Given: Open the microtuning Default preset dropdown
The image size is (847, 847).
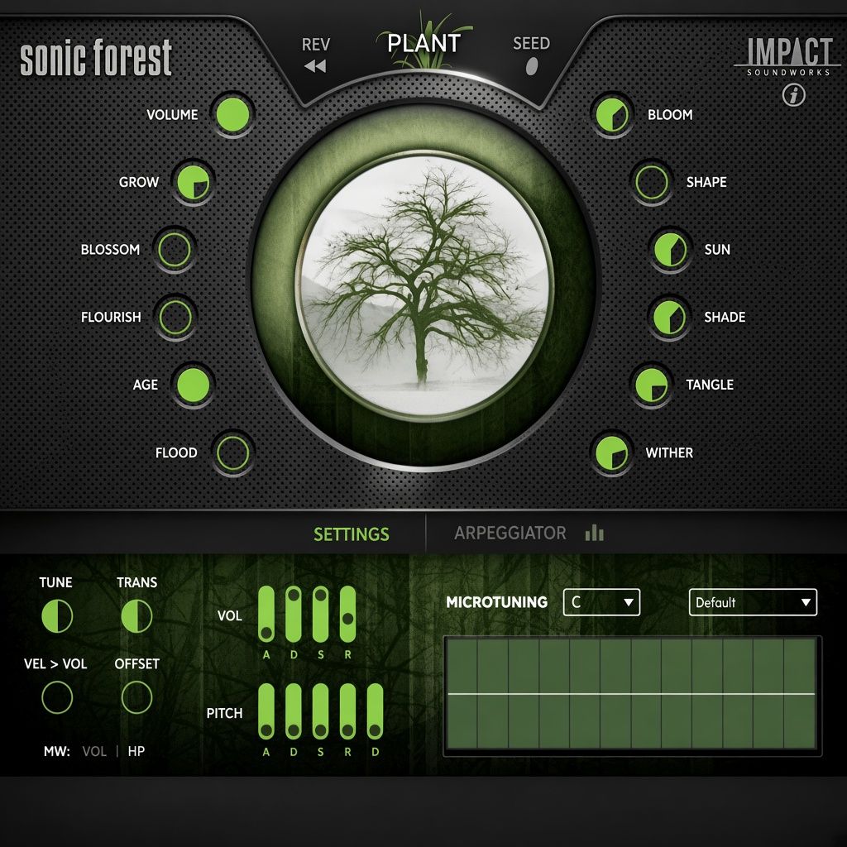Looking at the screenshot, I should 753,602.
